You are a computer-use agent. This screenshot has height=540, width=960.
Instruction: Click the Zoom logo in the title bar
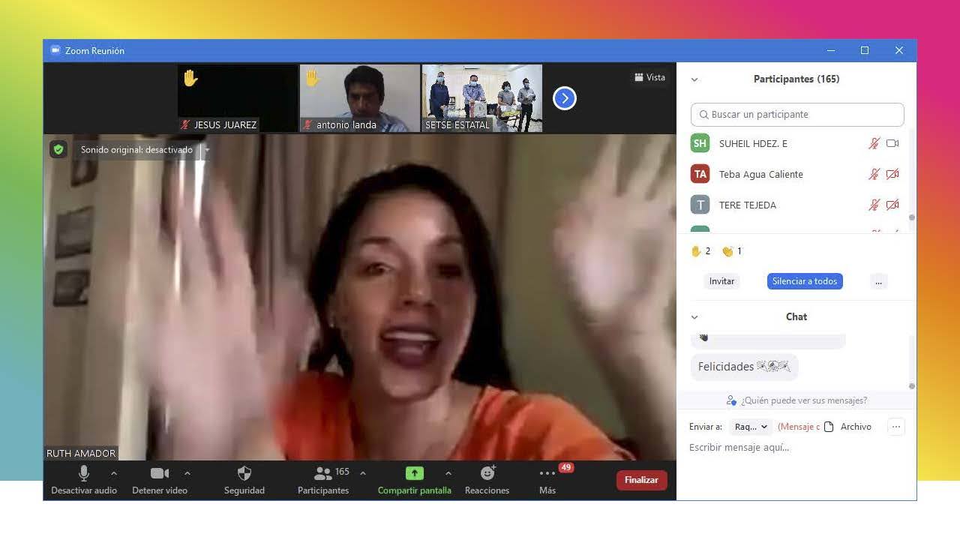click(55, 50)
